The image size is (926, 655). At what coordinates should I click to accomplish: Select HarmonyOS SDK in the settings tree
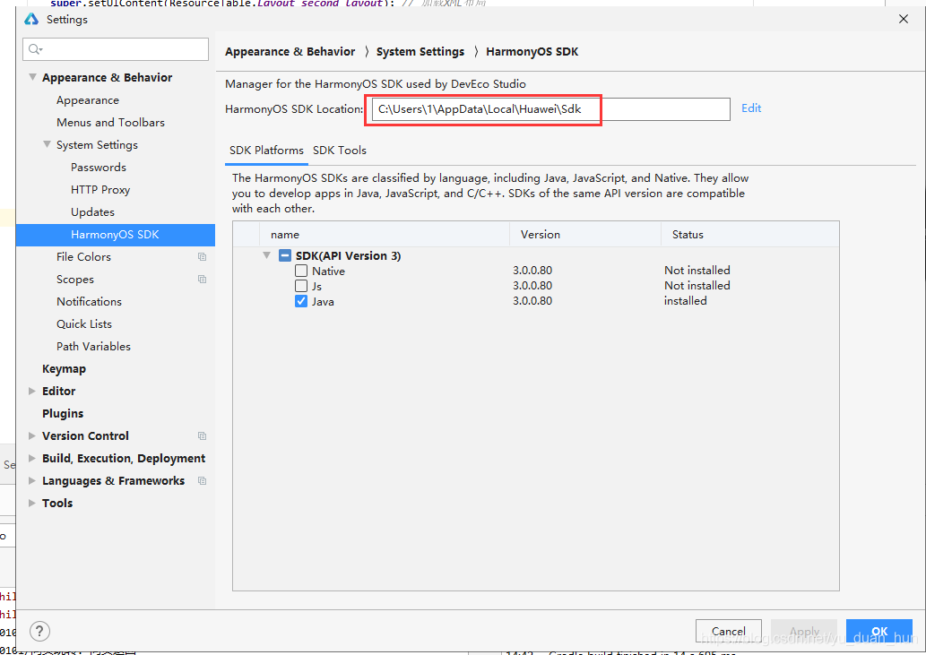click(x=116, y=235)
